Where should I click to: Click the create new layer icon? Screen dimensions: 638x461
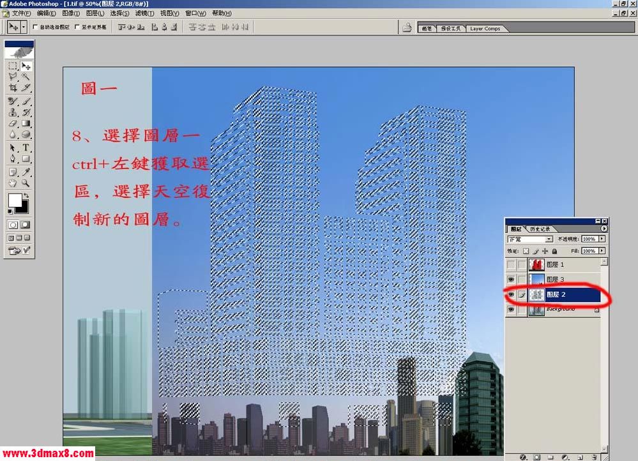[x=580, y=457]
